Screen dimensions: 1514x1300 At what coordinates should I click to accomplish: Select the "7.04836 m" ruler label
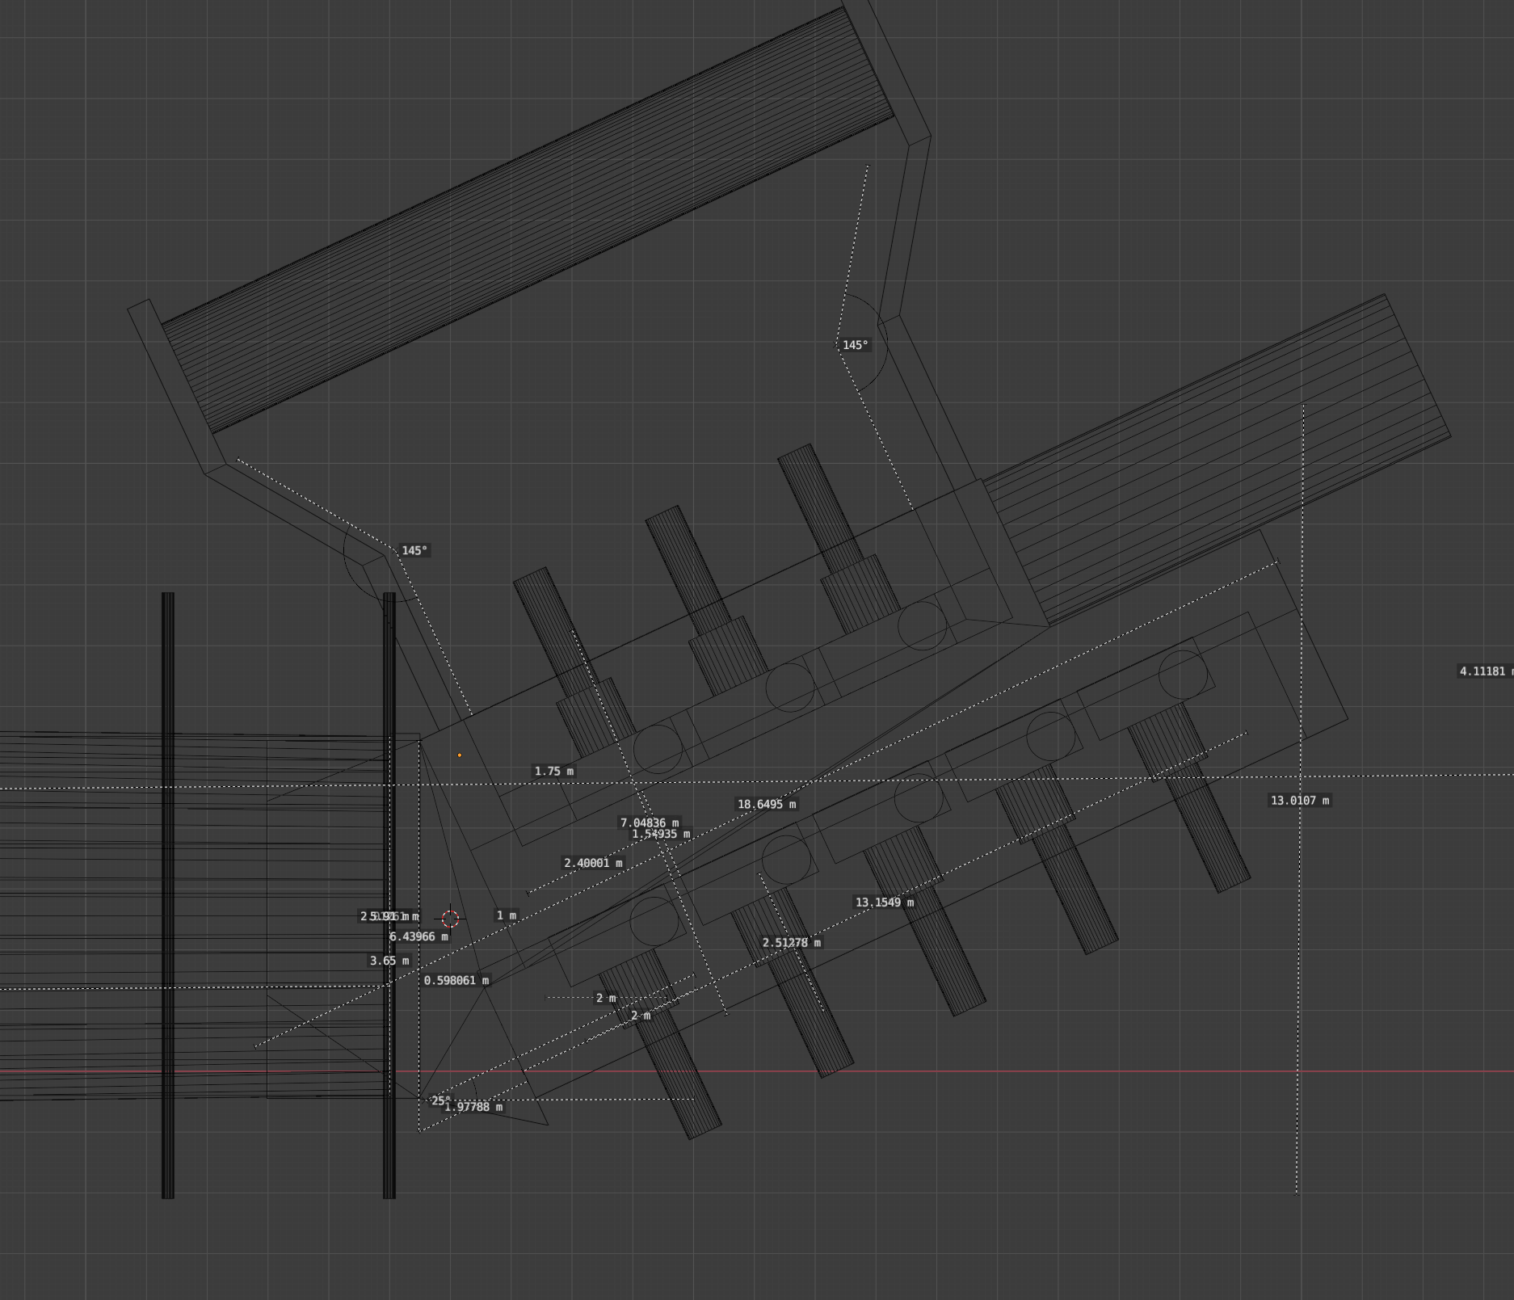point(650,823)
